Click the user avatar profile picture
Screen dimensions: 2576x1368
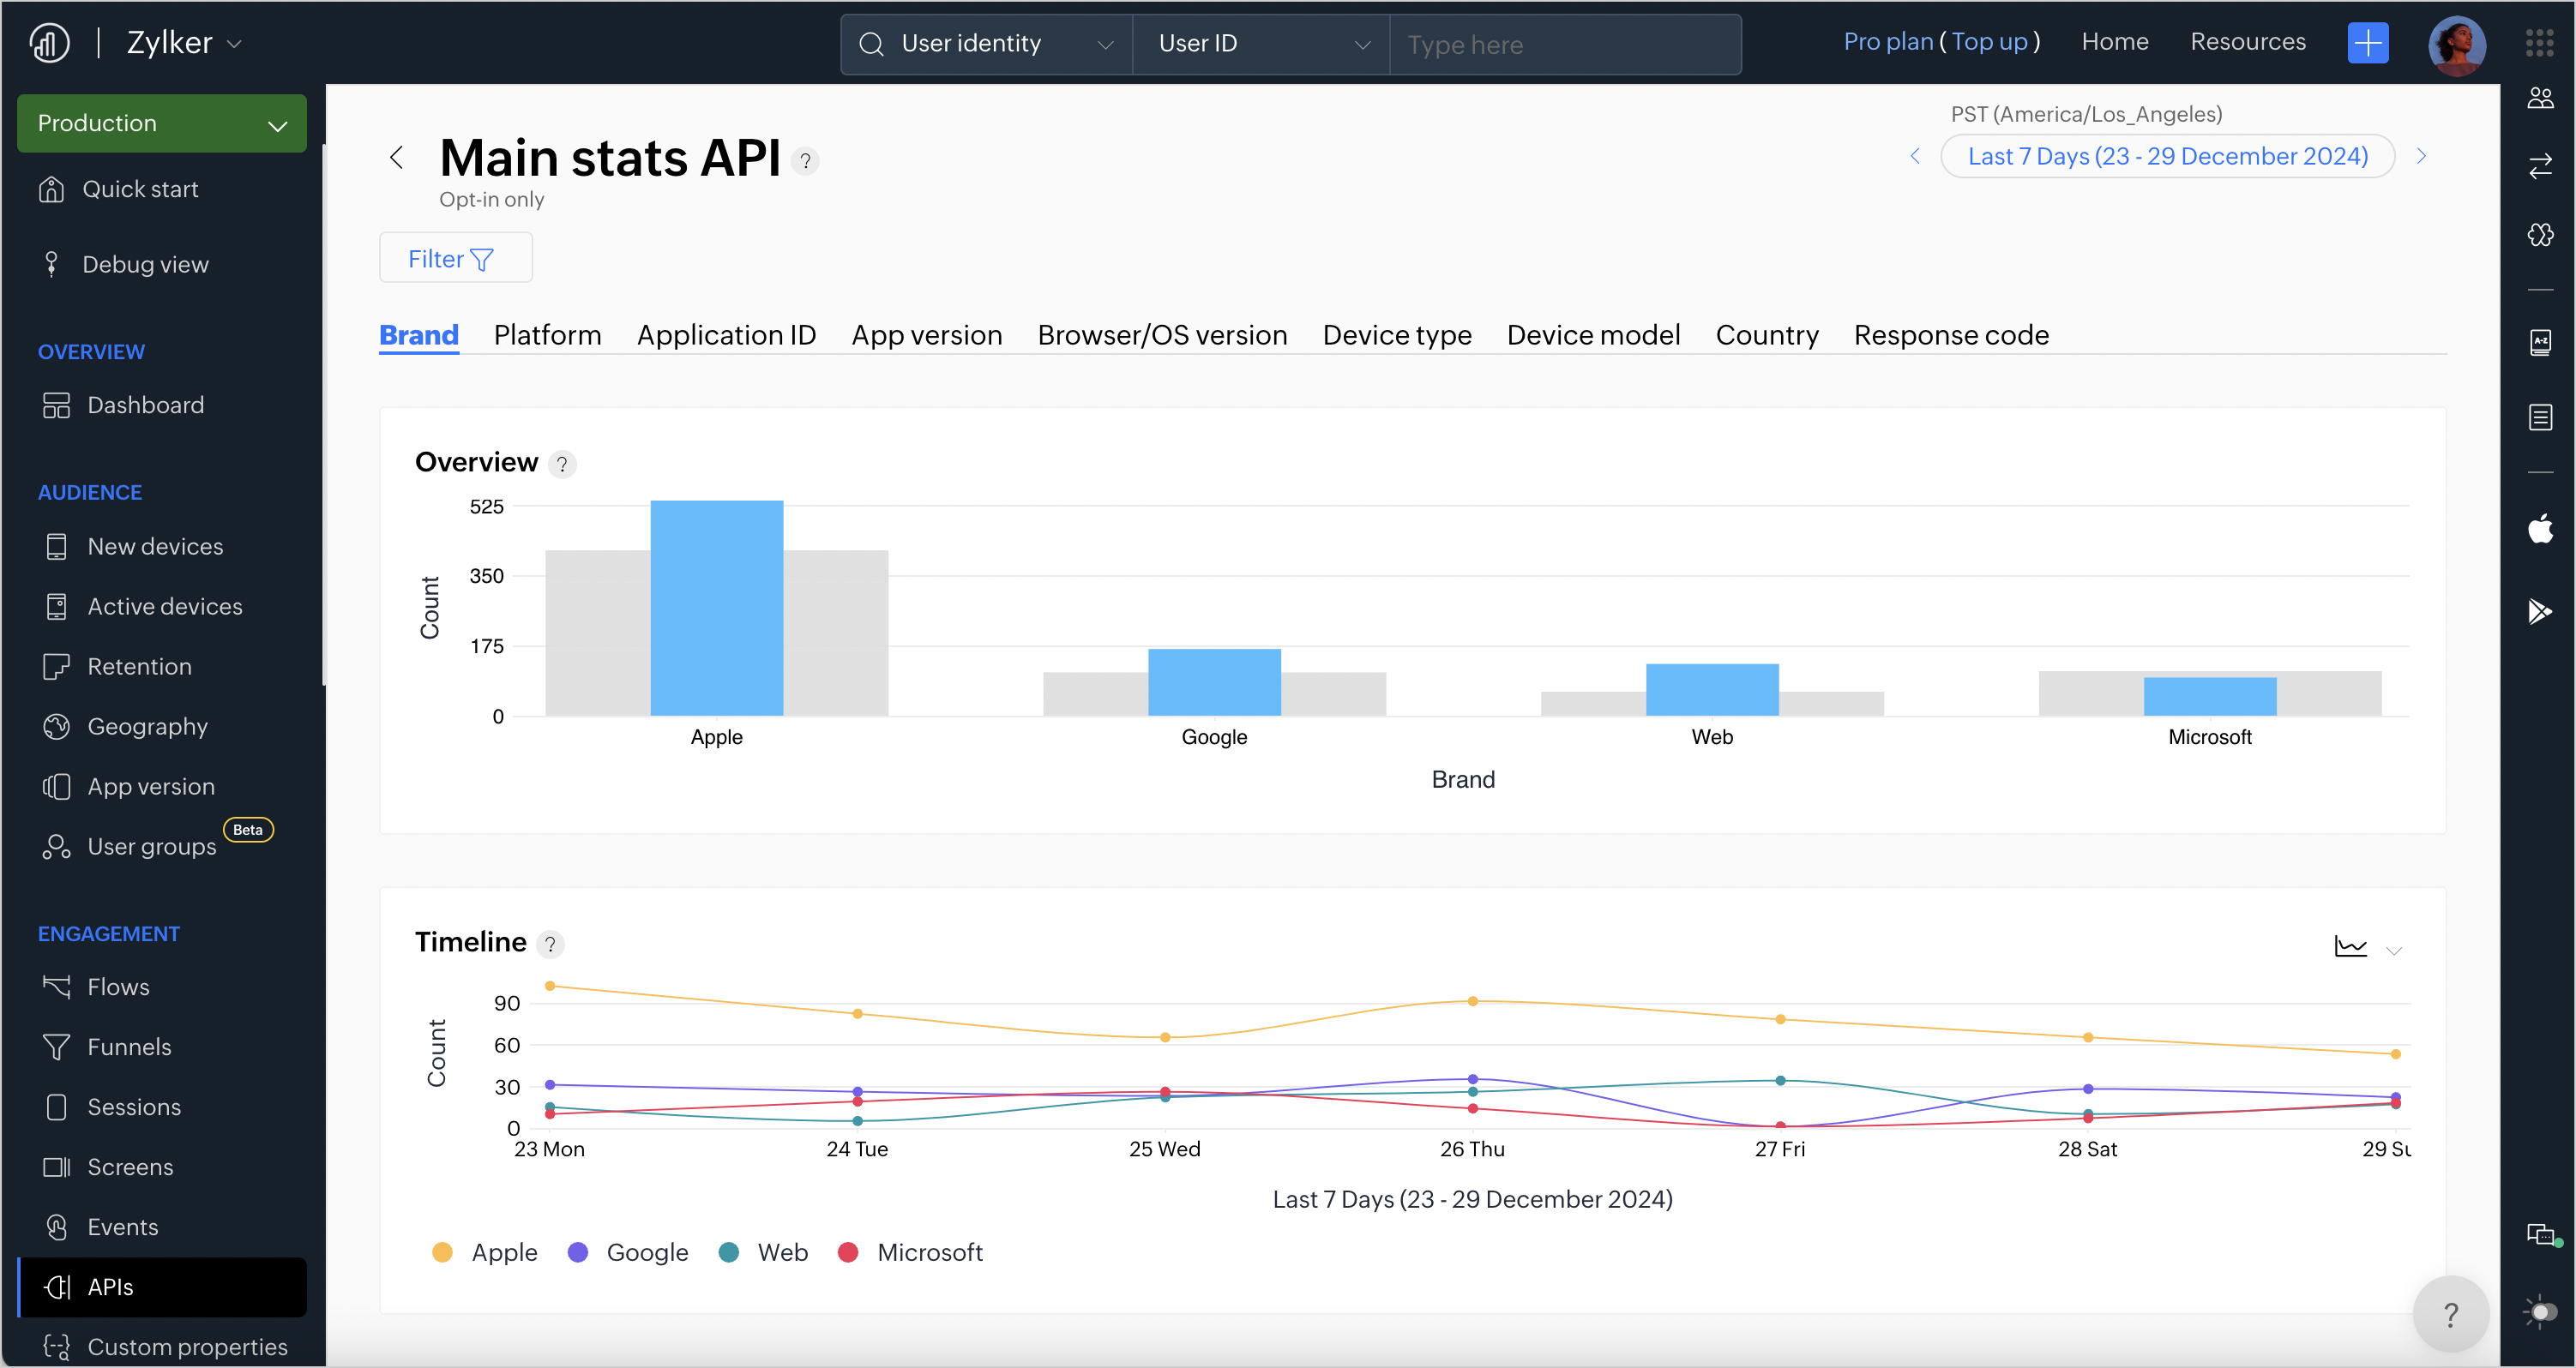click(x=2456, y=44)
